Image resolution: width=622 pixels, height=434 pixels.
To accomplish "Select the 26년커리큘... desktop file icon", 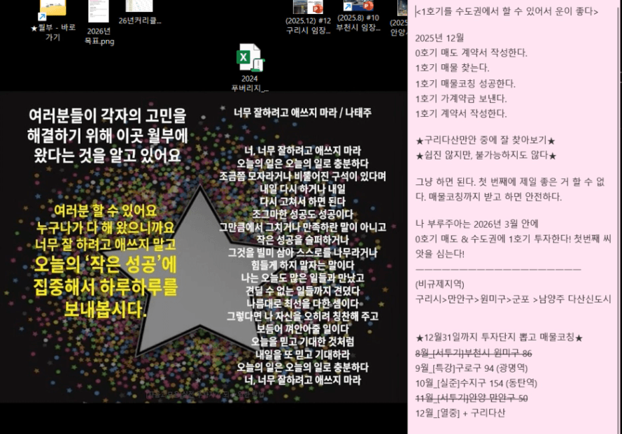I will (x=140, y=13).
